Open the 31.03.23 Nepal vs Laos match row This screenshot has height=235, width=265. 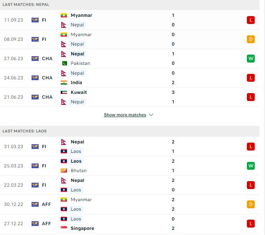[130, 147]
